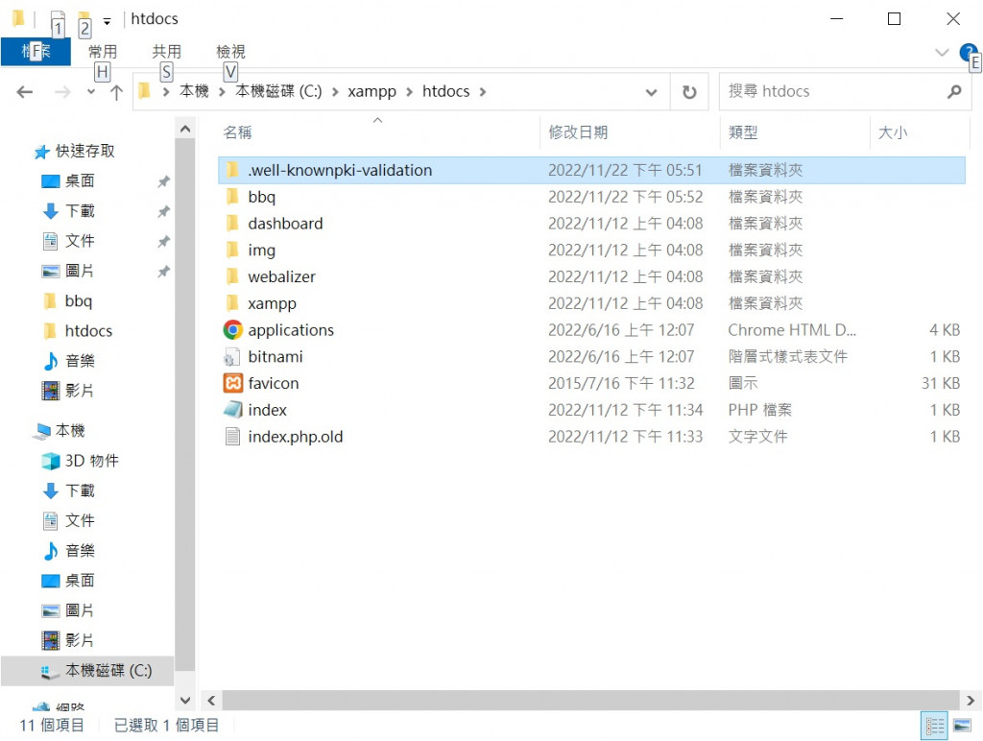
Task: Click the horizontal scrollbar in file list
Action: [x=590, y=701]
